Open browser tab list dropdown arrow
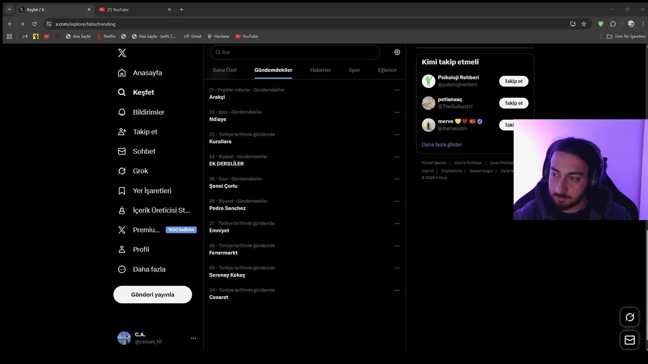Image resolution: width=648 pixels, height=364 pixels. pyautogui.click(x=9, y=9)
